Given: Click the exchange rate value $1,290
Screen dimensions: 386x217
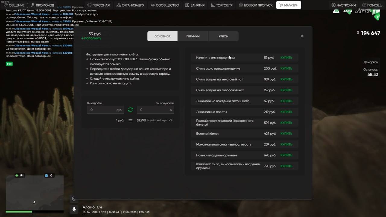Looking at the screenshot, I should (141, 120).
